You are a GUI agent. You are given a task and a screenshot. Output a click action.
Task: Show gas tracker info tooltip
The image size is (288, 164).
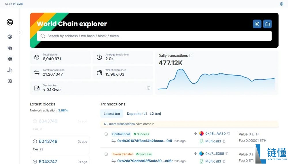(149, 88)
